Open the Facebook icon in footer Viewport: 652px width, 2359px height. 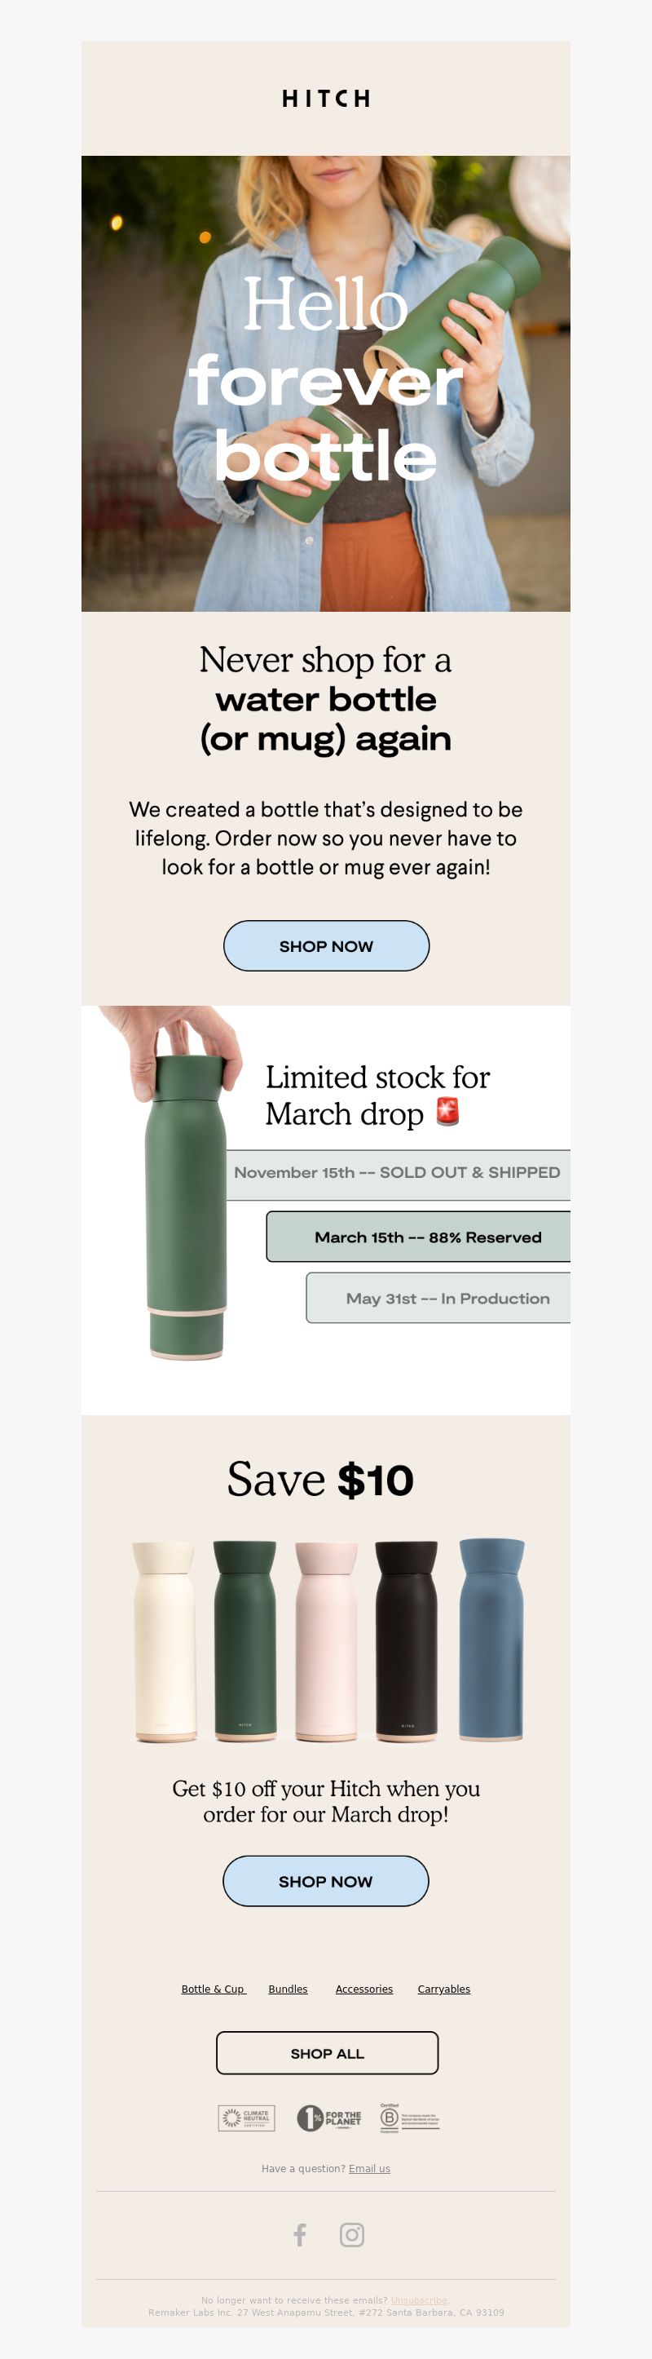pos(300,2234)
